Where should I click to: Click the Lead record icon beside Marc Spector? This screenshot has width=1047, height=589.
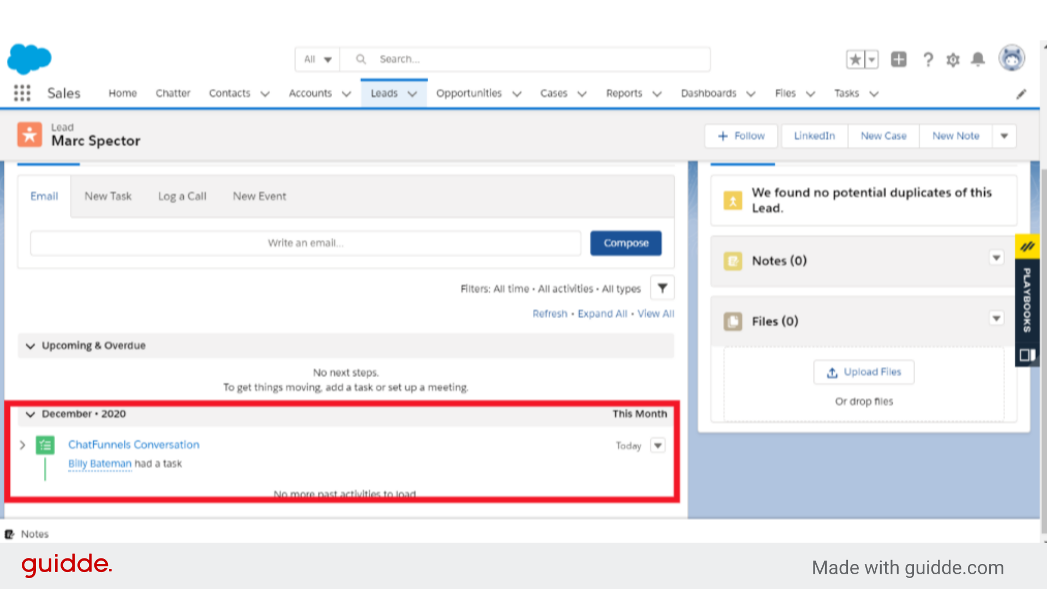(29, 134)
